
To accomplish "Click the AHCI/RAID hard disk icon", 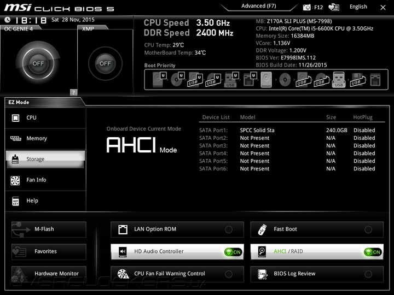I will click(x=262, y=252).
